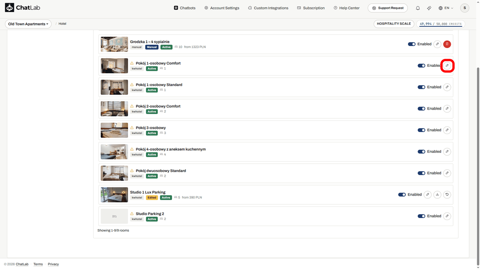Screen dimensions: 480x270
Task: Toggle Studio 1 Lux Parking's Enabled switch
Action: pyautogui.click(x=402, y=195)
